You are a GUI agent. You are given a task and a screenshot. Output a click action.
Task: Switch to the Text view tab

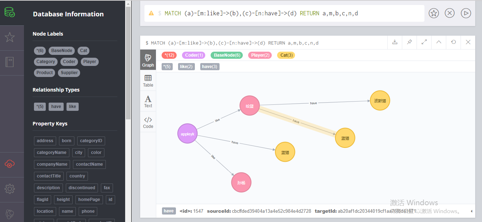click(x=148, y=101)
